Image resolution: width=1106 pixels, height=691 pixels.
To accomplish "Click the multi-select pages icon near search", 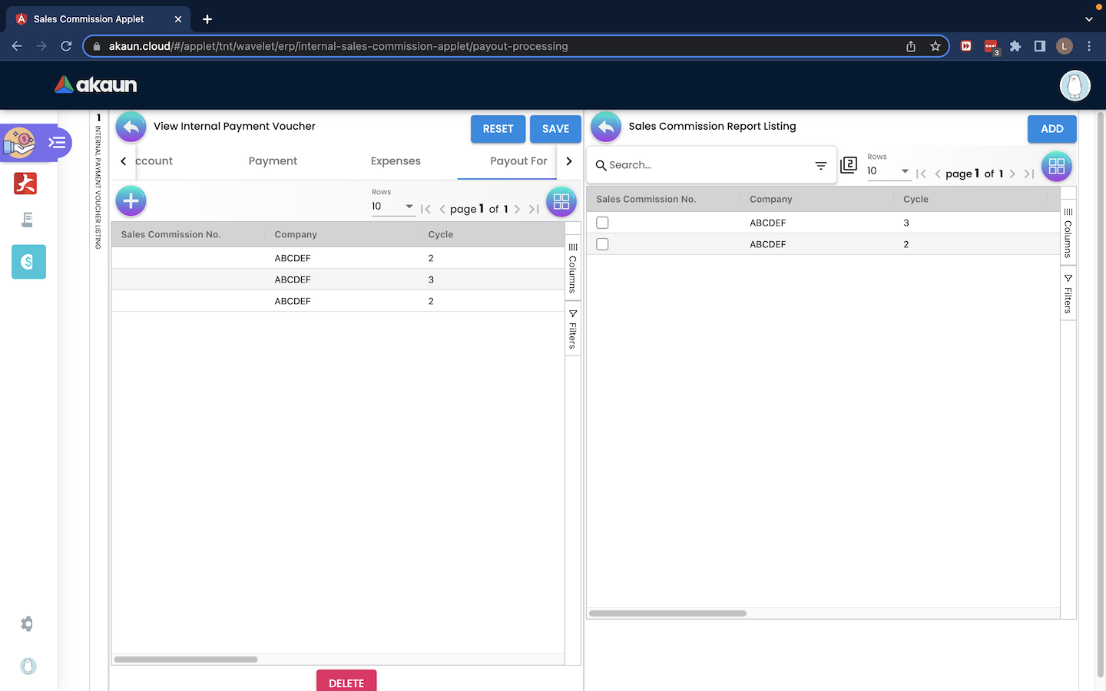I will click(x=849, y=165).
